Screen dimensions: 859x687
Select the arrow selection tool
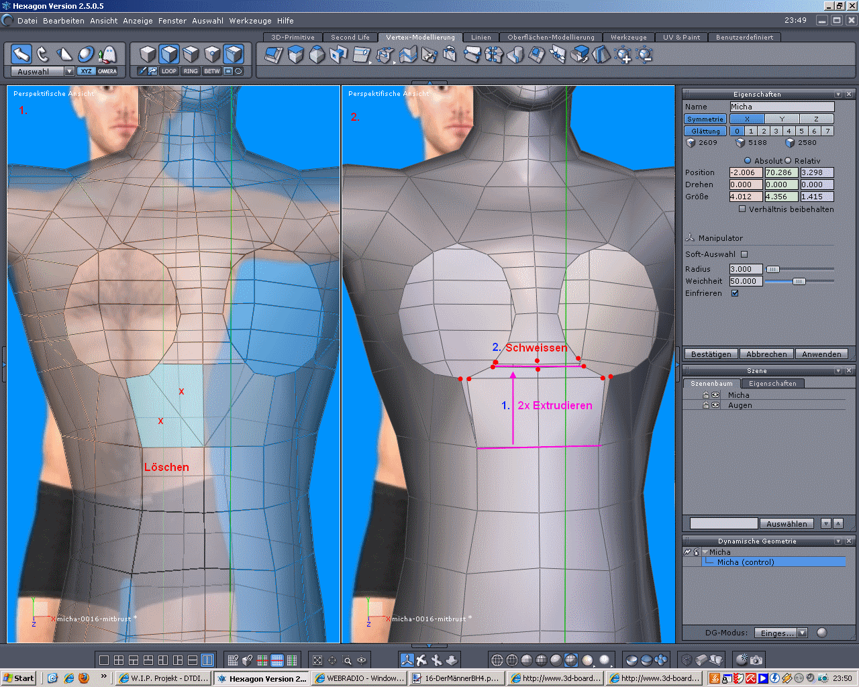point(21,54)
